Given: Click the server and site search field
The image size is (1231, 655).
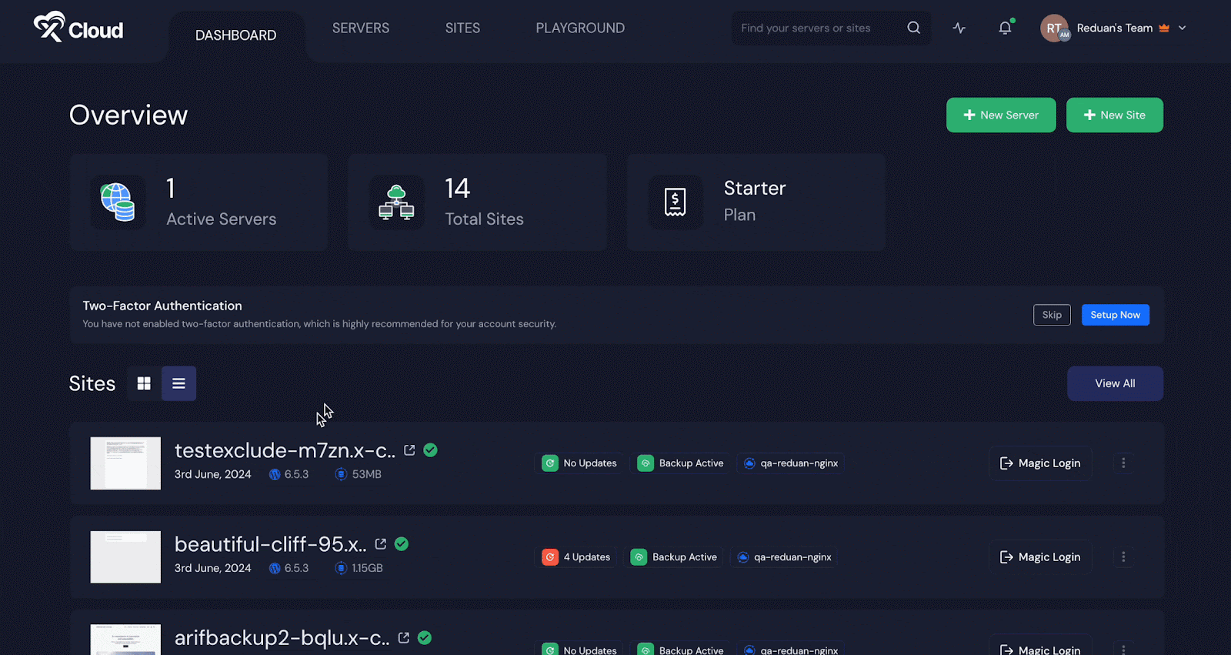Looking at the screenshot, I should 816,28.
